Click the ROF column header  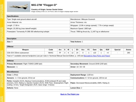click(108, 50)
